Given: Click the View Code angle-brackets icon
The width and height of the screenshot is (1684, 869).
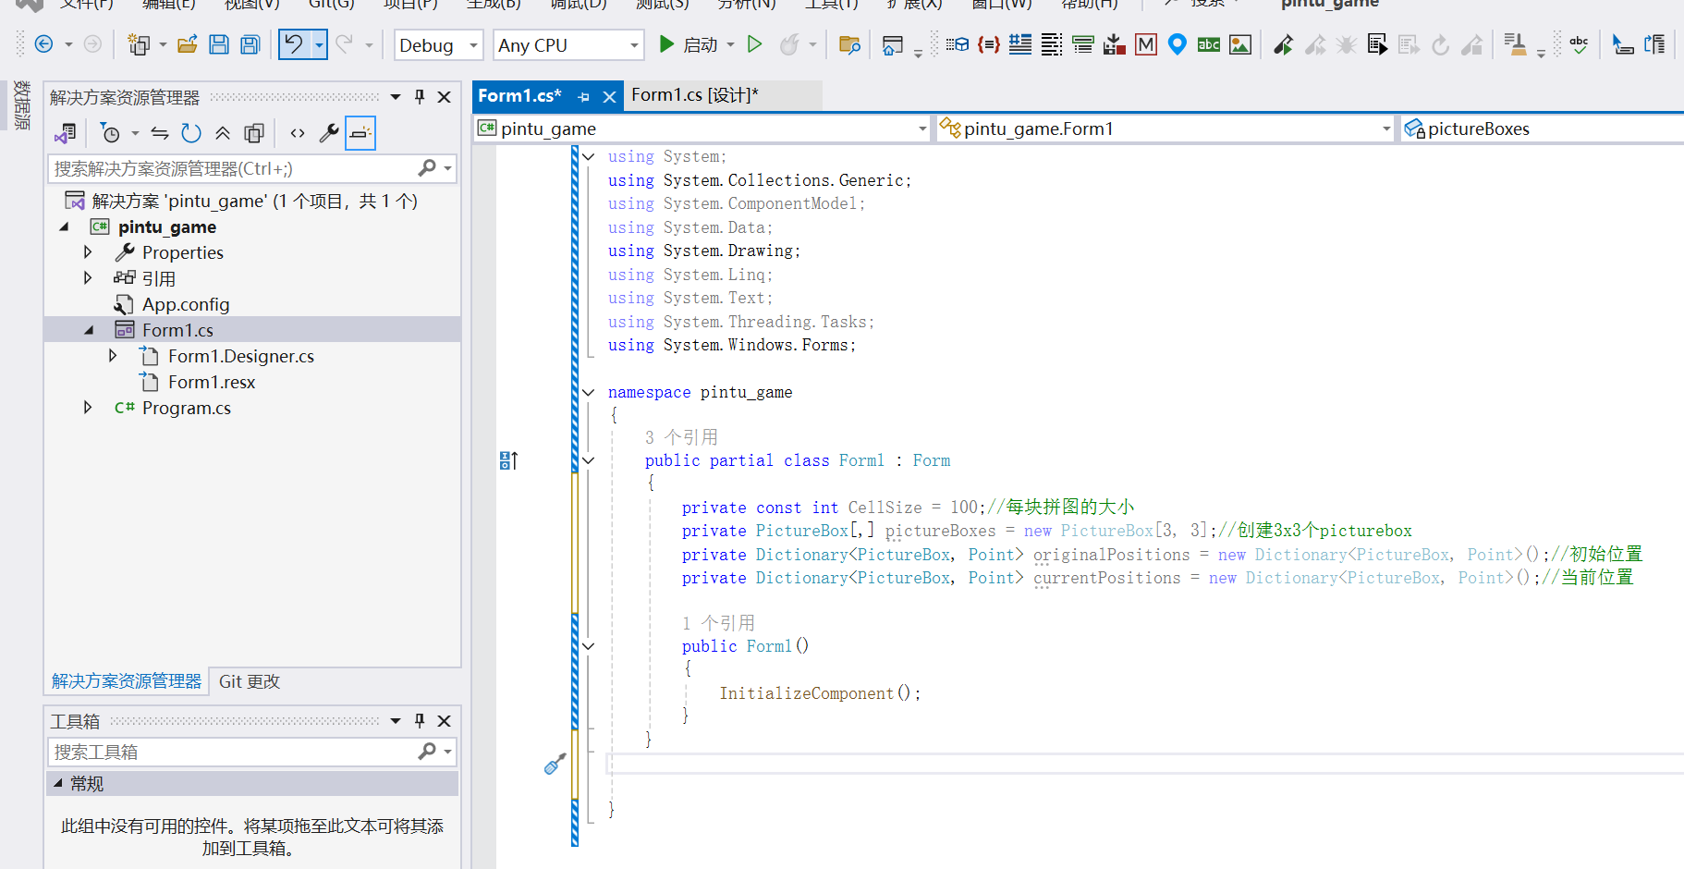Looking at the screenshot, I should pyautogui.click(x=297, y=133).
